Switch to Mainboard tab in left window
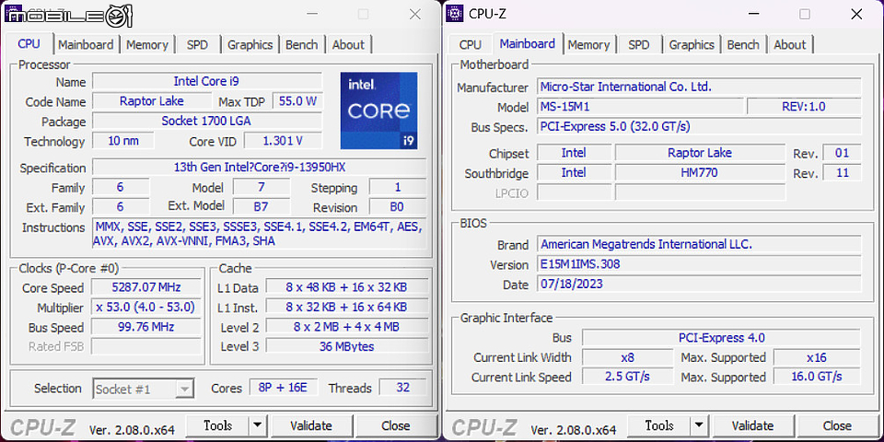Screen dimensions: 884x442 [x=86, y=44]
